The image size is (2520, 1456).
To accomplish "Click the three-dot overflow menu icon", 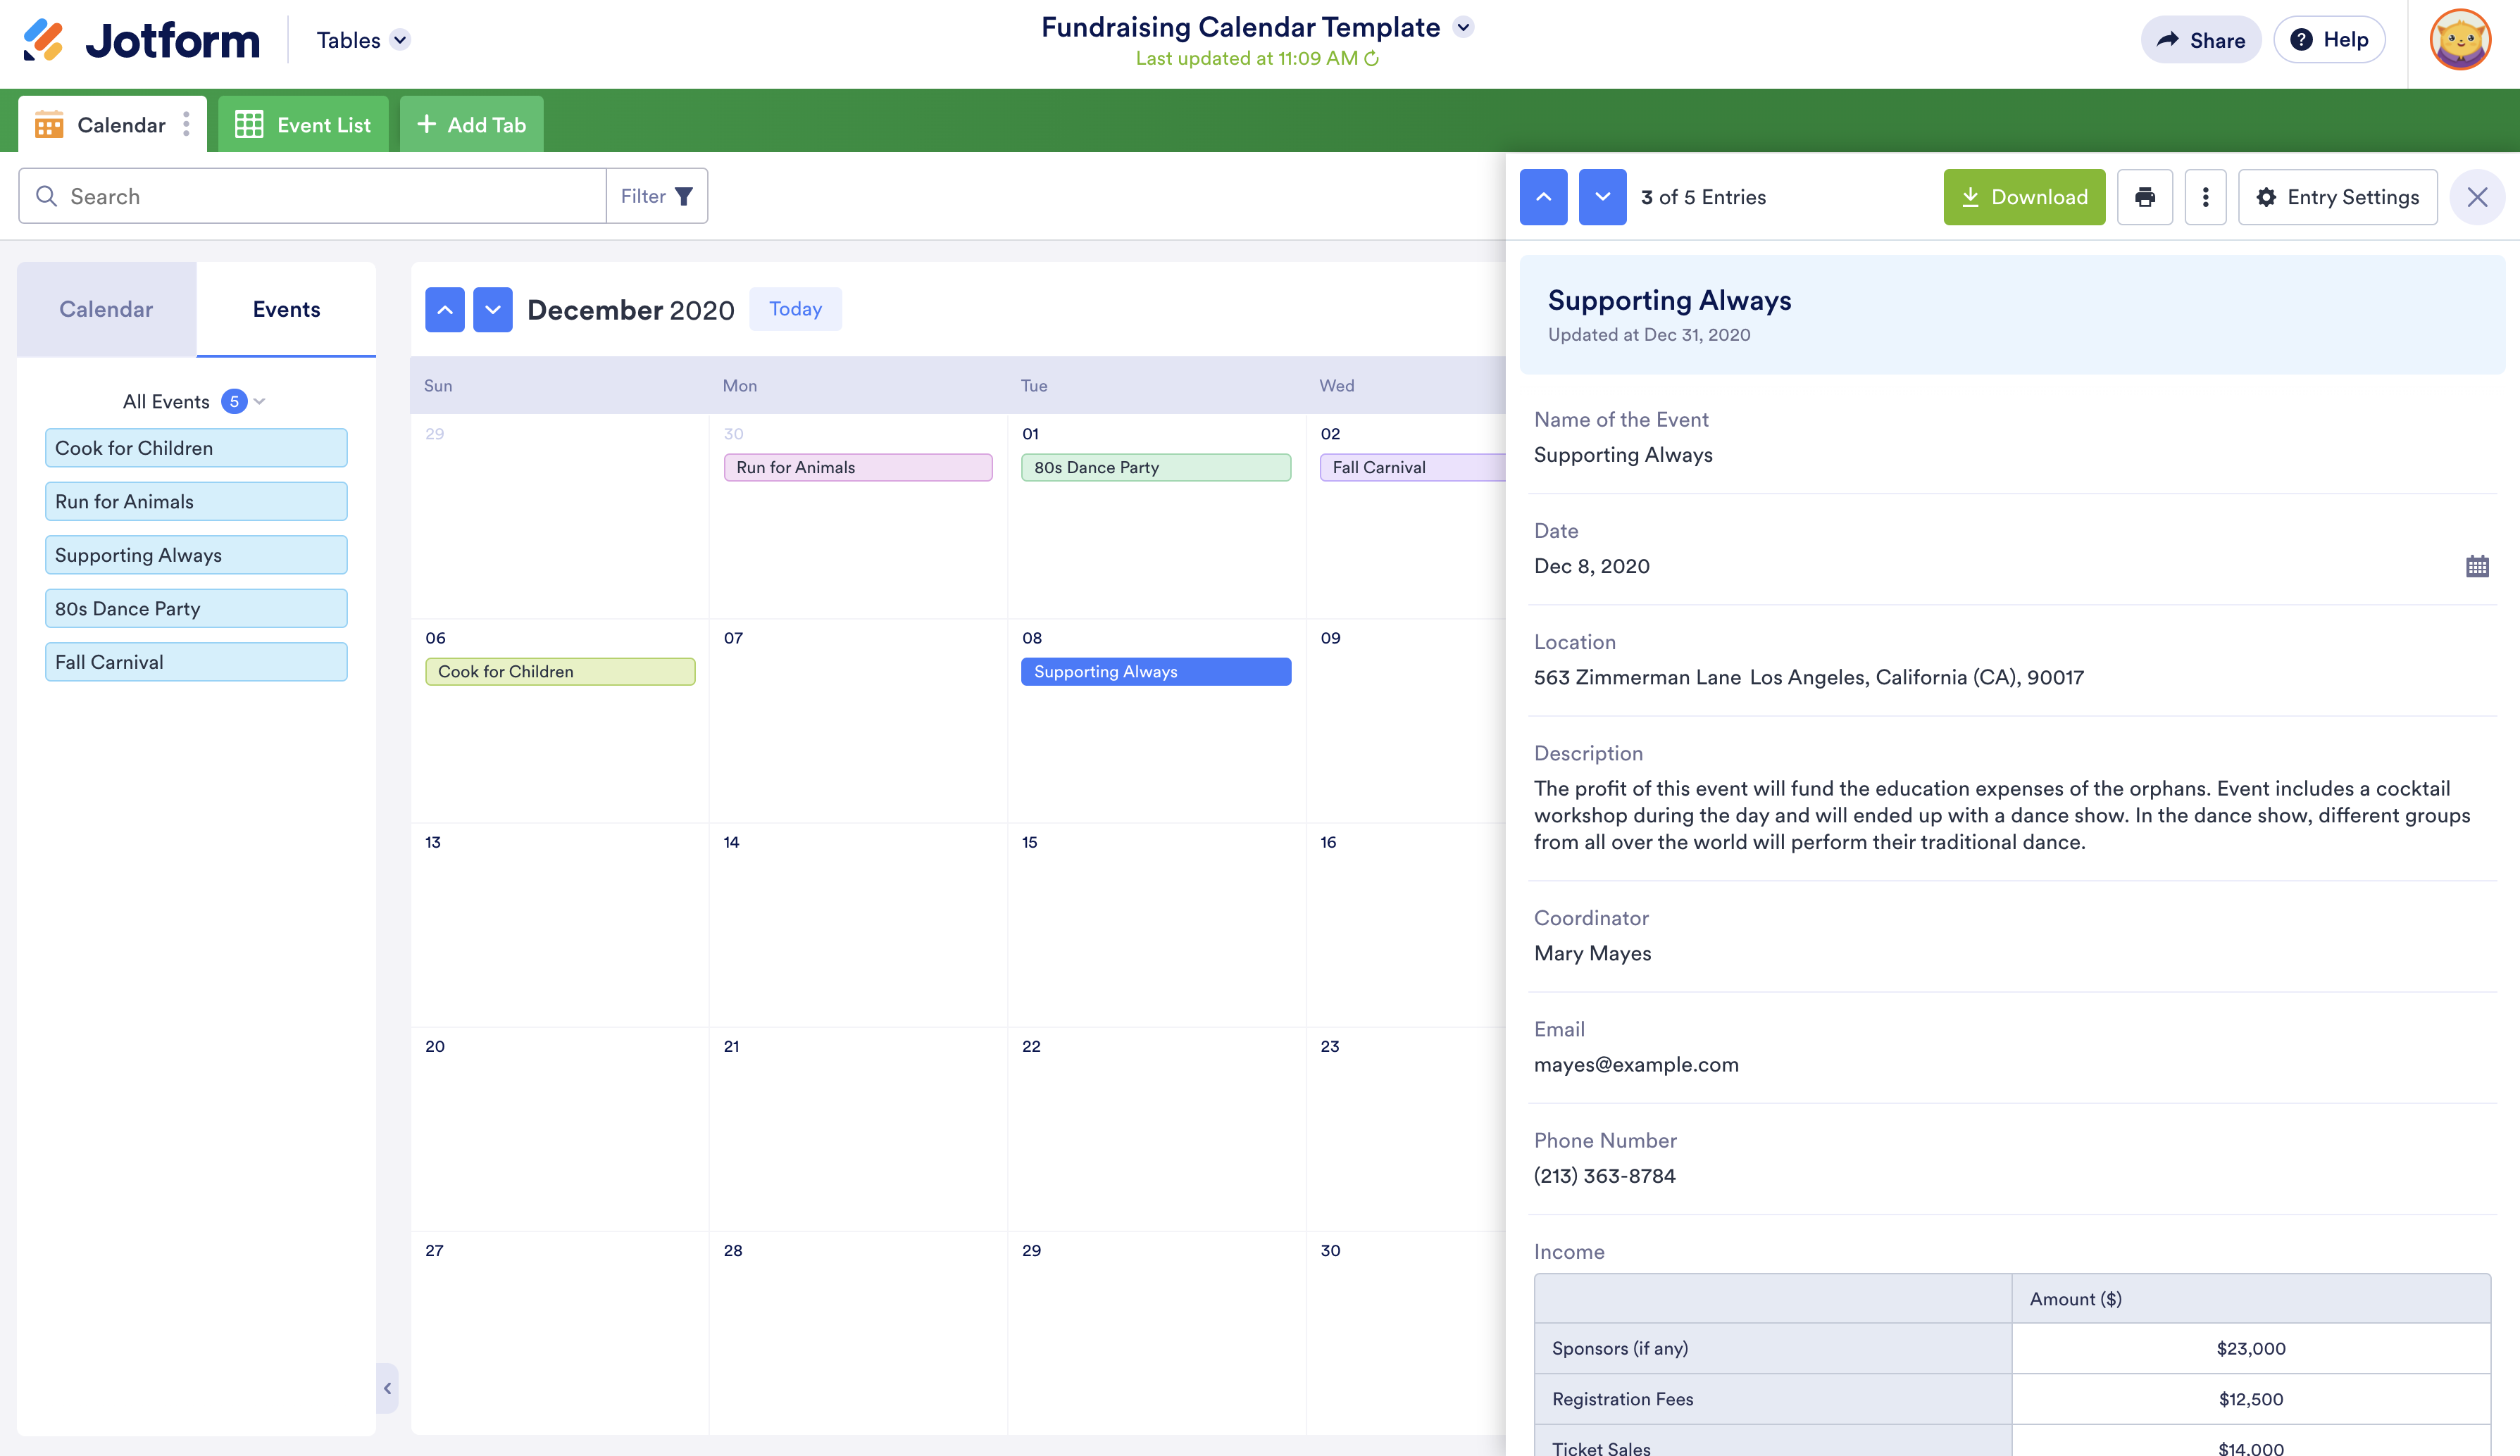I will click(2204, 196).
